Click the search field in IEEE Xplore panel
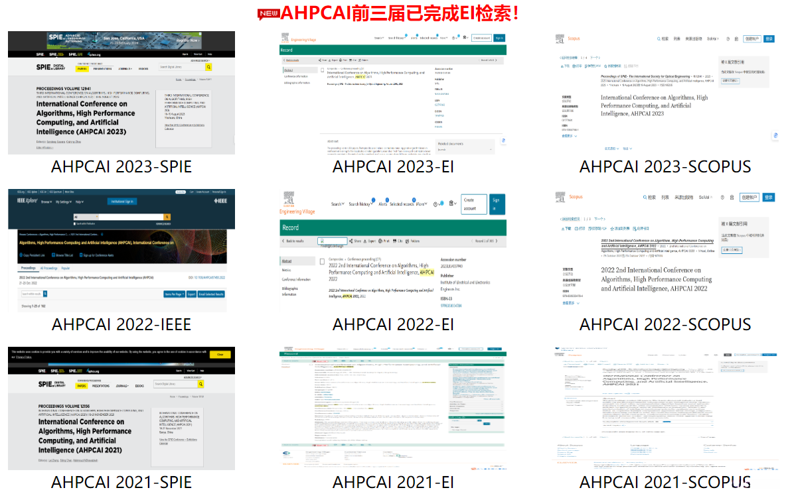Screen dimensions: 788x494 coord(131,217)
